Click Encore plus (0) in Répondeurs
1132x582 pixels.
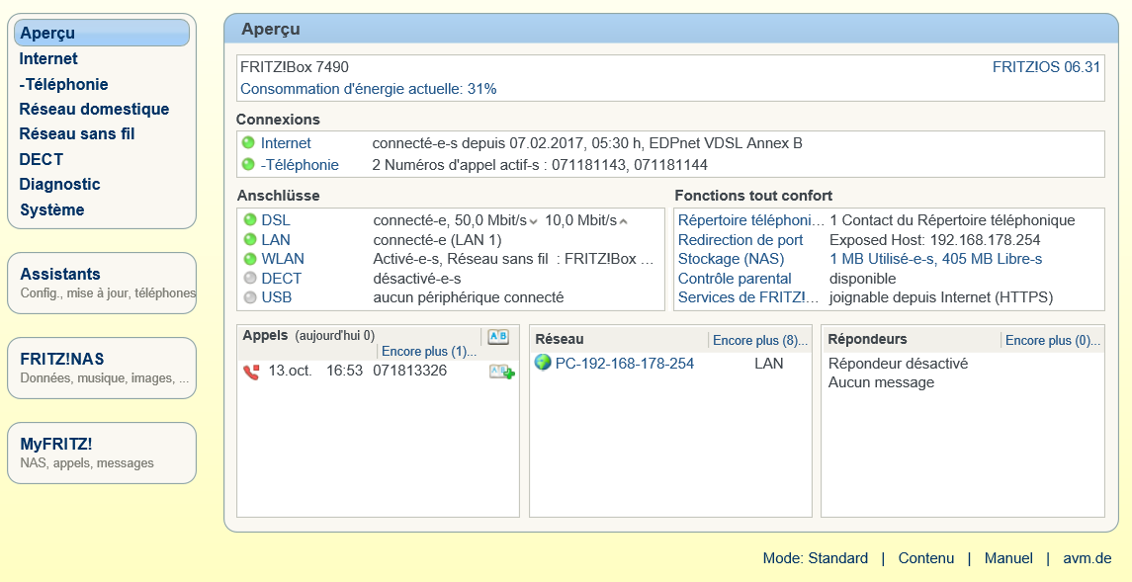pyautogui.click(x=1053, y=340)
